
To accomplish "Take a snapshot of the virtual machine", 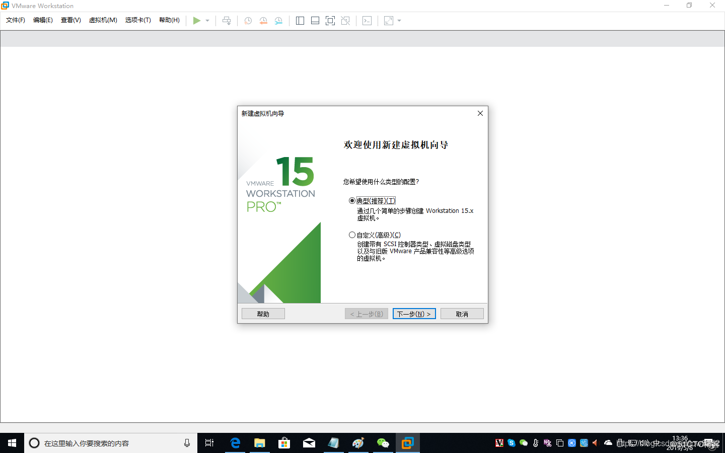I will [x=247, y=21].
